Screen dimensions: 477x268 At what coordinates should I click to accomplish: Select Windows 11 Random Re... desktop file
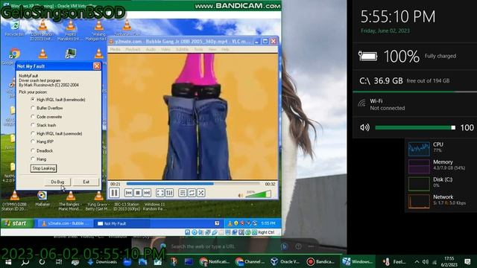click(x=154, y=207)
